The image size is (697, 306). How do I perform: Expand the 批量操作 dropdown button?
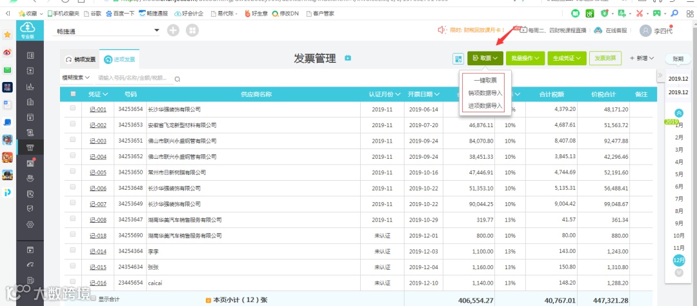525,58
